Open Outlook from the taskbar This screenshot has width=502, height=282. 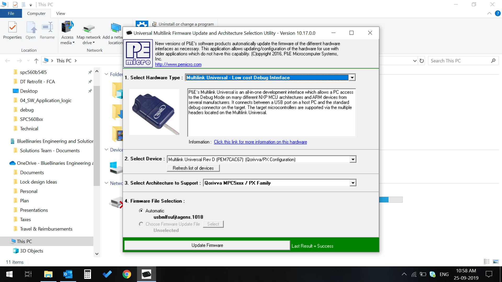click(68, 274)
